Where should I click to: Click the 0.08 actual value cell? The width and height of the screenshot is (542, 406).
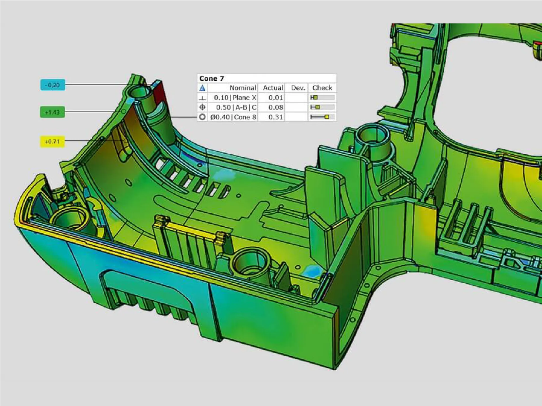pos(275,107)
